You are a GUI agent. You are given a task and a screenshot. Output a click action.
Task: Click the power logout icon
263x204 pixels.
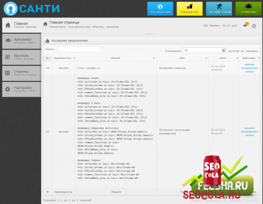pos(254,26)
